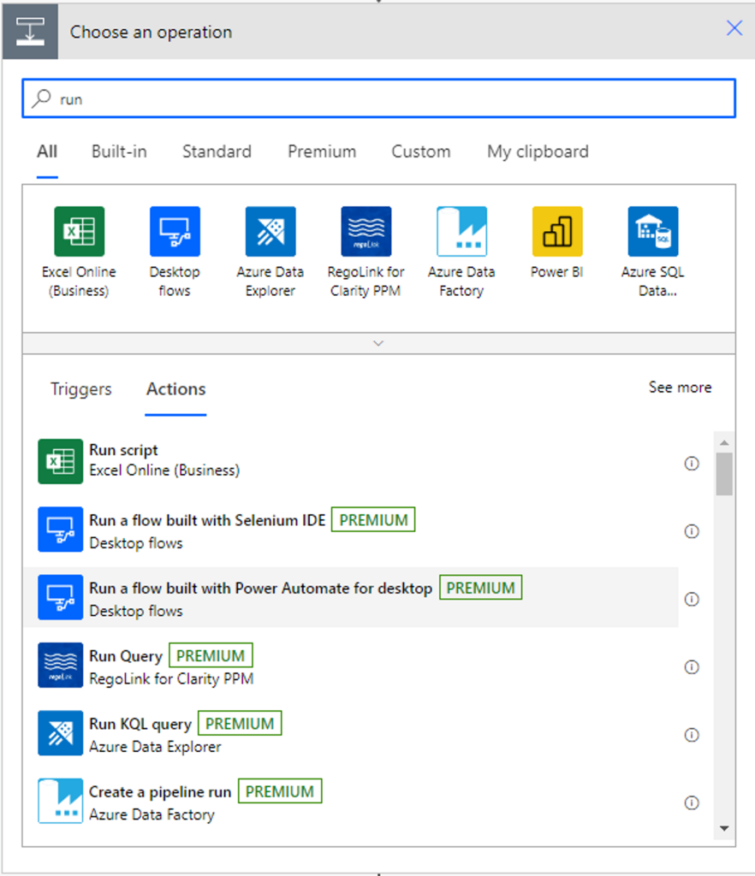This screenshot has width=755, height=876.
Task: Select the Run KQL query action
Action: click(351, 733)
